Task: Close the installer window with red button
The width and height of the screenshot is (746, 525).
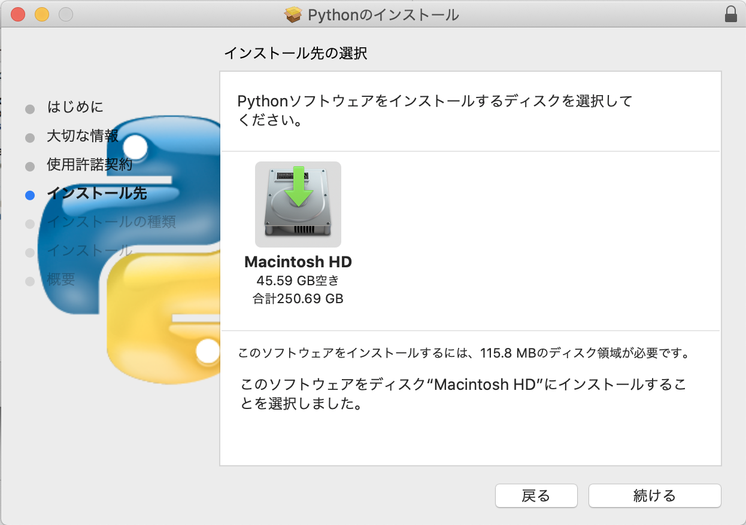Action: tap(18, 14)
